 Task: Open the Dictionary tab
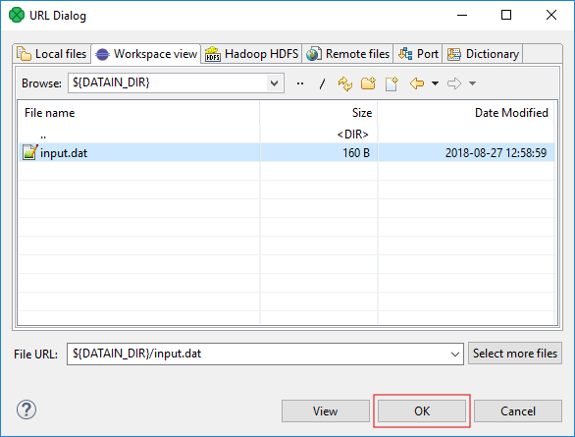pyautogui.click(x=483, y=54)
